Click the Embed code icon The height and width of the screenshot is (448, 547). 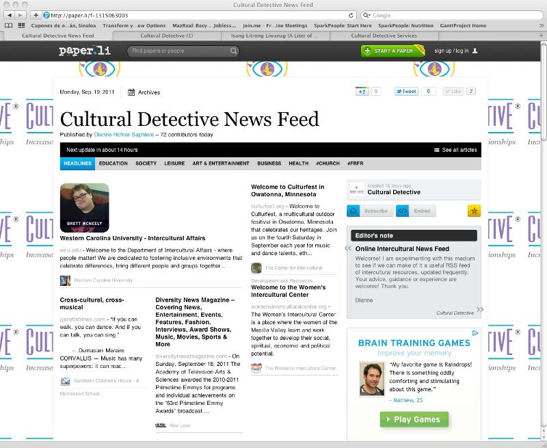[x=402, y=211]
